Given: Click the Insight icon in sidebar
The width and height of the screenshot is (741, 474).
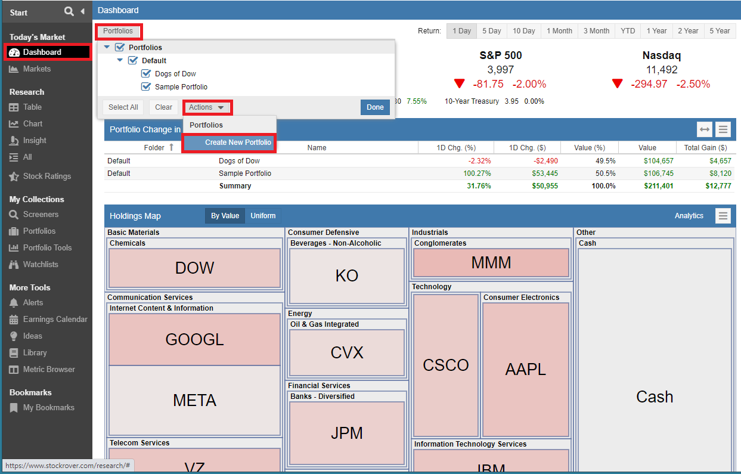Looking at the screenshot, I should coord(14,141).
